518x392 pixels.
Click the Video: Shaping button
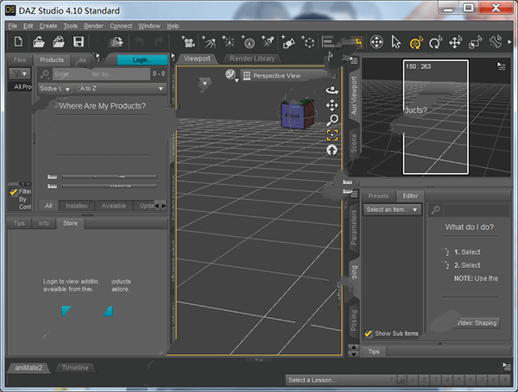477,323
